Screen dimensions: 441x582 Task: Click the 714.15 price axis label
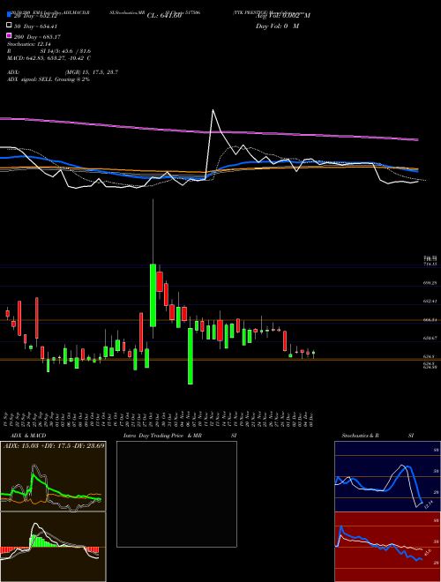point(430,265)
